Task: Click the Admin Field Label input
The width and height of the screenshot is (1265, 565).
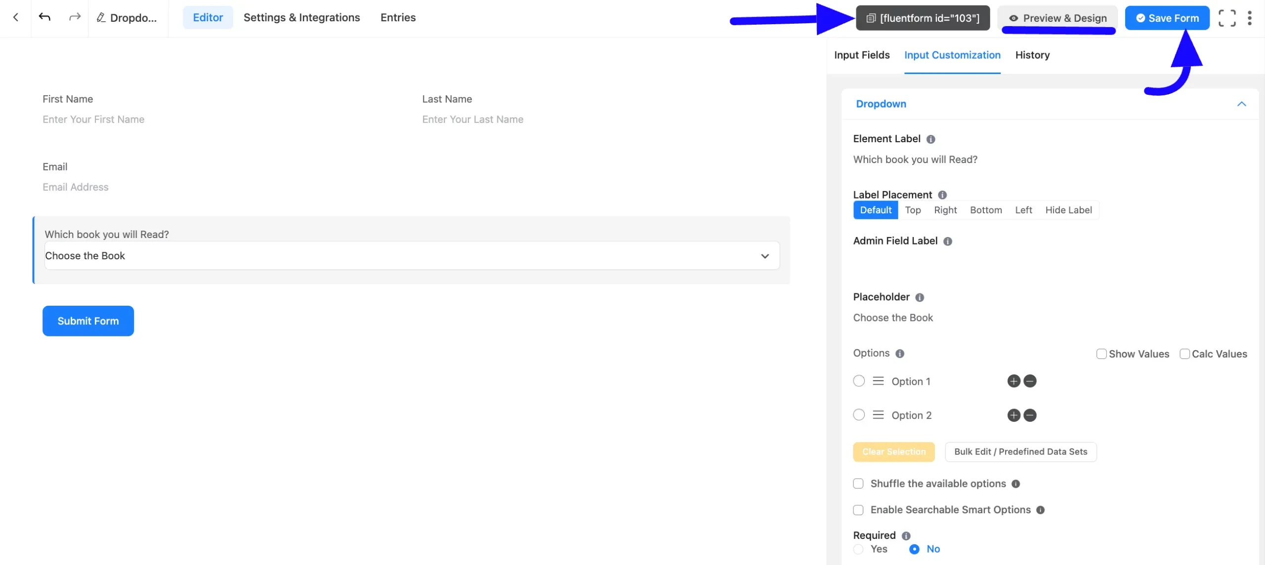Action: click(1050, 262)
